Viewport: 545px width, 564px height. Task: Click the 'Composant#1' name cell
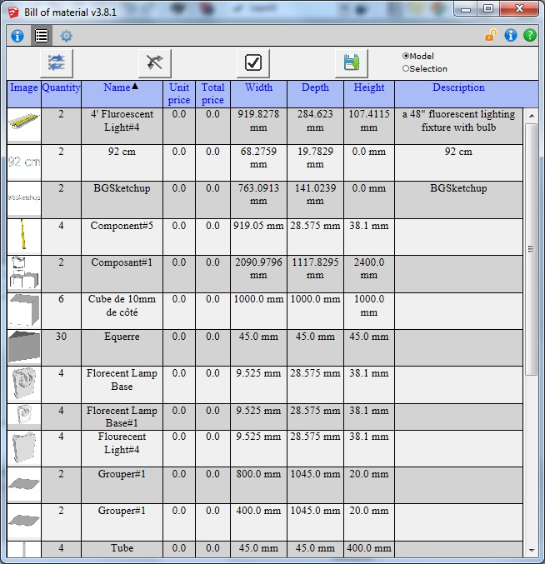pos(122,273)
